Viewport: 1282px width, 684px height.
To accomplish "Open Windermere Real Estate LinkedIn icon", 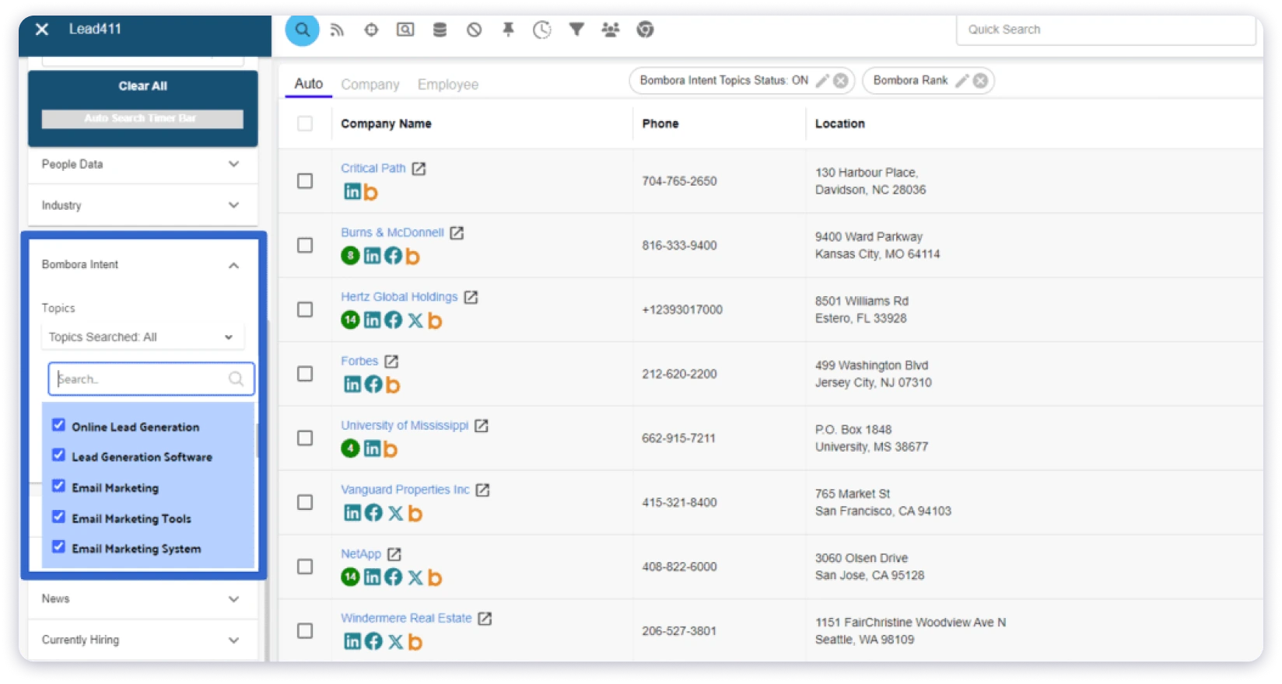I will pos(352,641).
